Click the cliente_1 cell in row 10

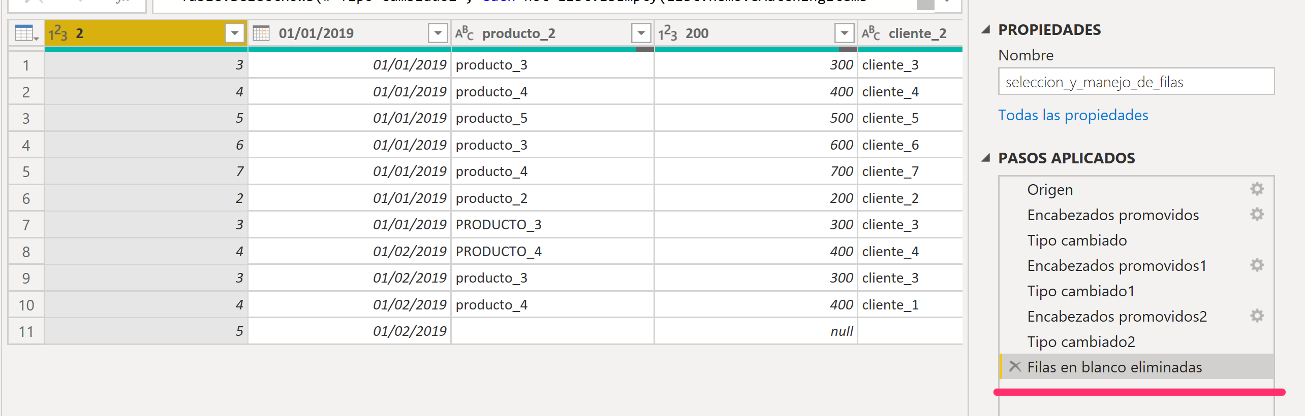[x=910, y=305]
